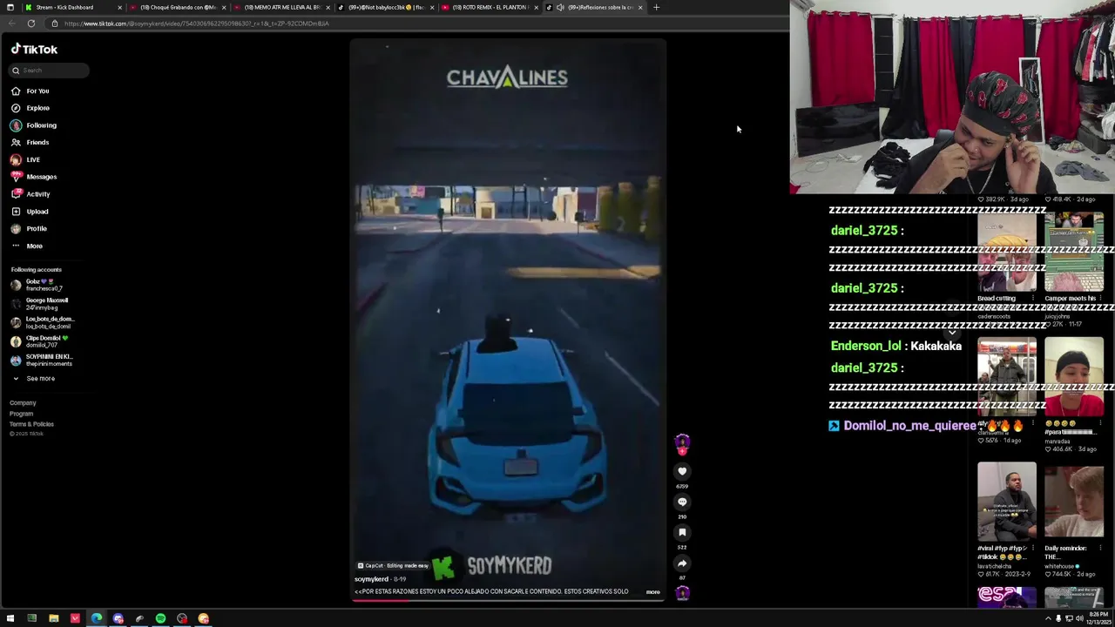
Task: Open the More options menu item
Action: click(x=26, y=246)
